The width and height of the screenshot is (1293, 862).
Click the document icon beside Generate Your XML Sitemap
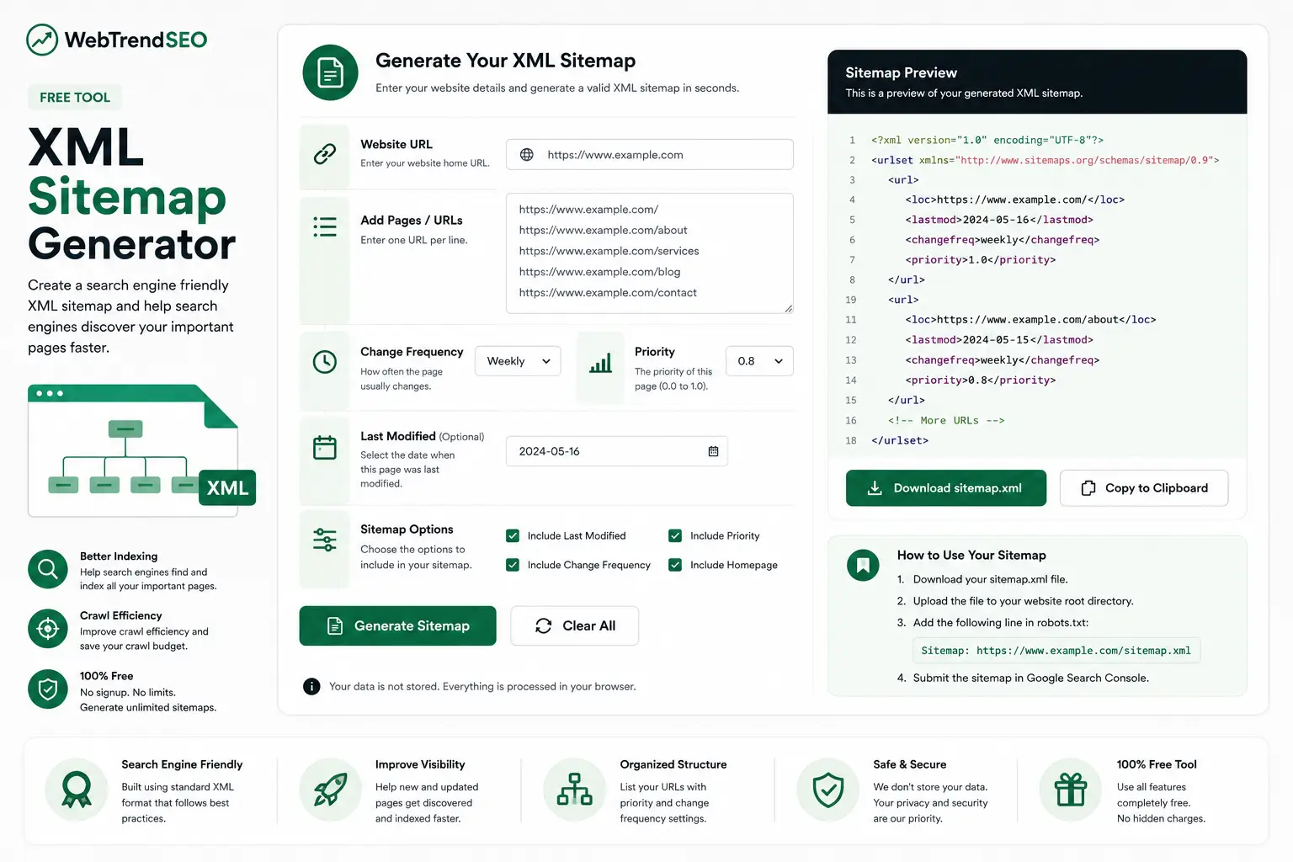coord(330,72)
